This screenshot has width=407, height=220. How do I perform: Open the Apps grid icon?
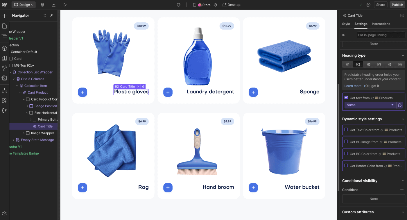[x=4, y=101]
